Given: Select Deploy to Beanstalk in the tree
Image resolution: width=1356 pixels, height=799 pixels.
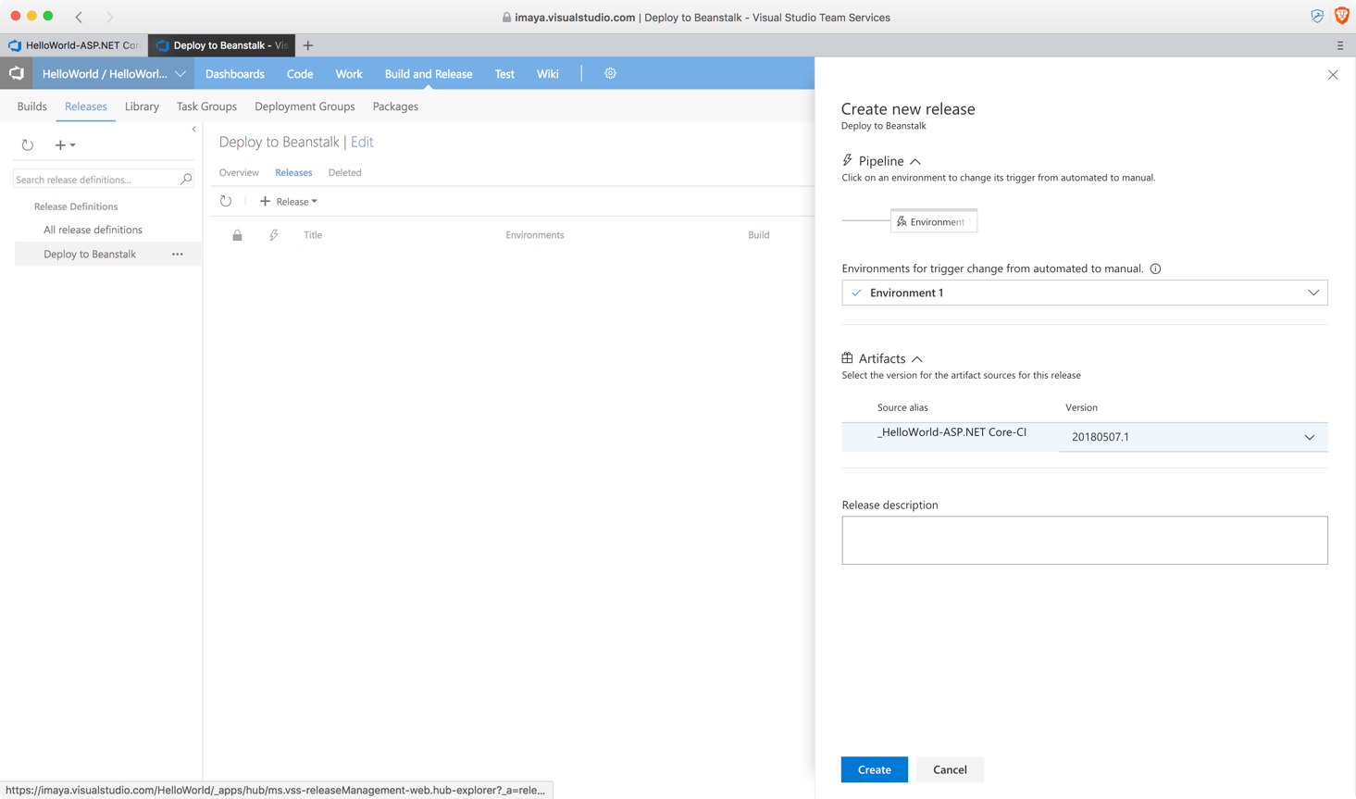Looking at the screenshot, I should [90, 254].
